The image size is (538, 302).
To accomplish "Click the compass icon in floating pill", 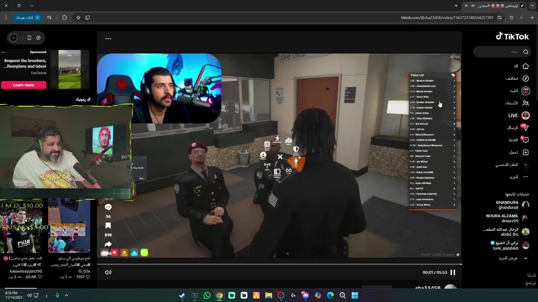I will click(38, 38).
